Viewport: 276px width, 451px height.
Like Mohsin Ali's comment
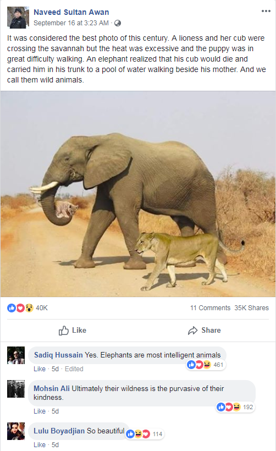pyautogui.click(x=40, y=411)
